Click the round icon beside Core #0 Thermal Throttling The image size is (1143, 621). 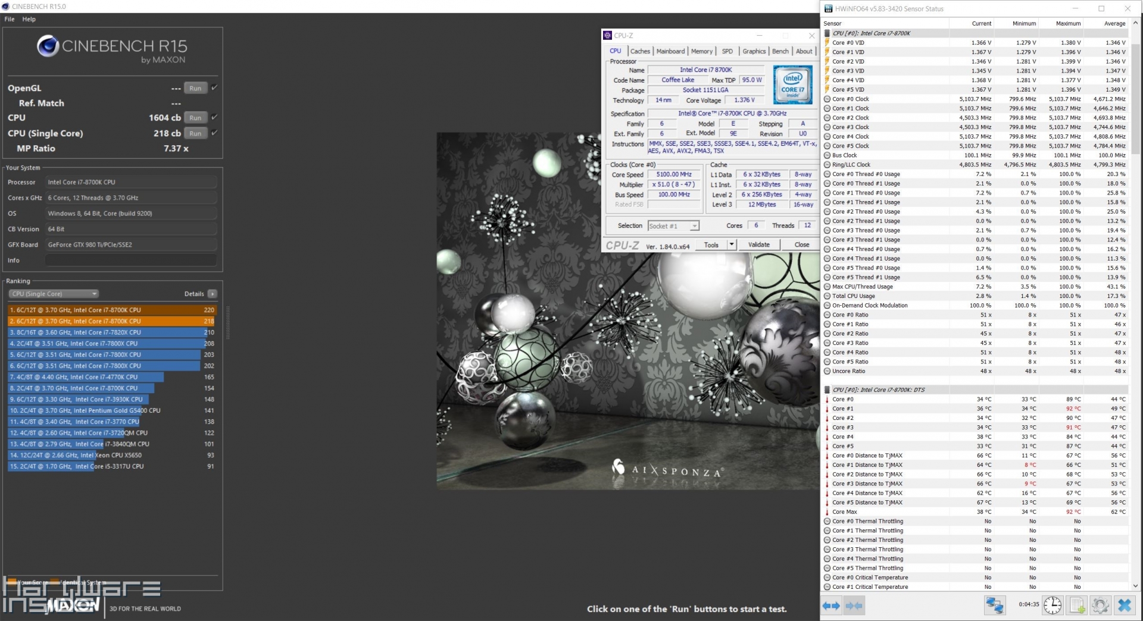point(827,522)
